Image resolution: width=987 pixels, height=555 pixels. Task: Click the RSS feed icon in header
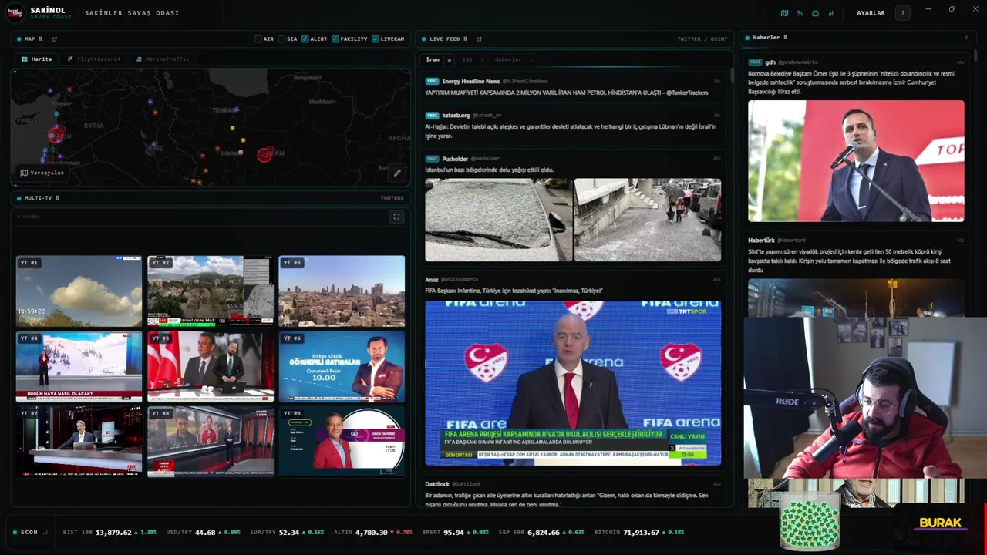point(800,13)
